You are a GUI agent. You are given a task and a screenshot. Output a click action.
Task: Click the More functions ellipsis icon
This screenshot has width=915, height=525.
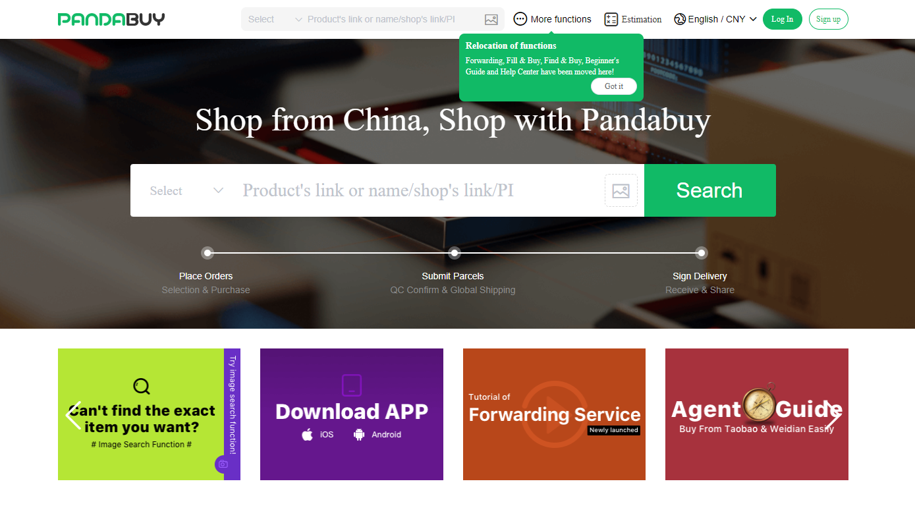[520, 19]
